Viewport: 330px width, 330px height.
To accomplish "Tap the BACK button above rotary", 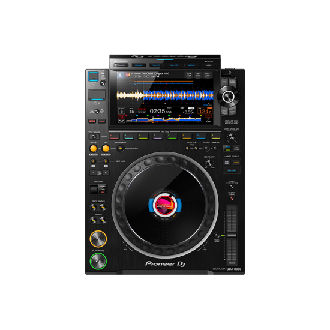I will point(224,82).
